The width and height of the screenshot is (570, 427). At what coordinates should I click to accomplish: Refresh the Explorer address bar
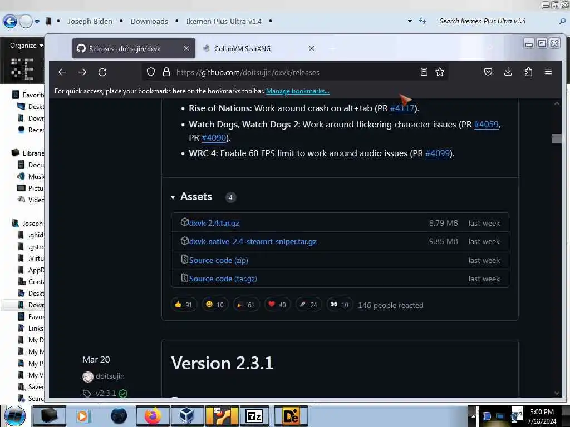(x=422, y=21)
